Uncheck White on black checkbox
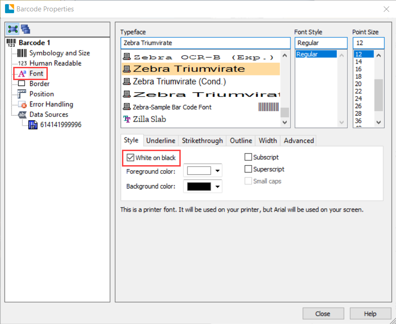 coord(130,157)
